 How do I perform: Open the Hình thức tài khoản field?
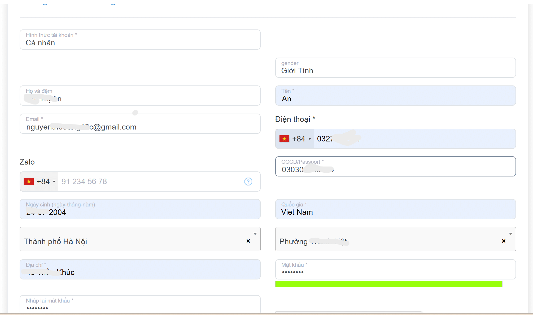140,40
